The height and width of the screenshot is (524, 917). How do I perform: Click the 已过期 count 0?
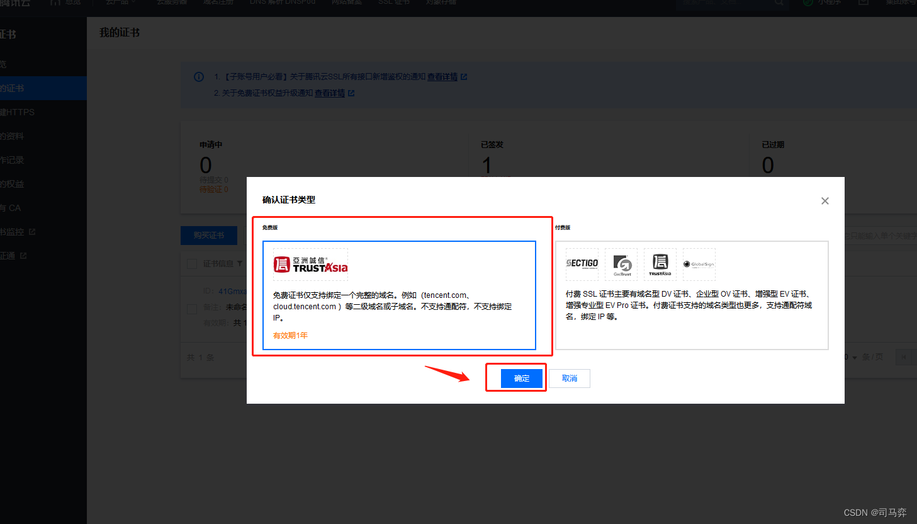[x=768, y=165]
